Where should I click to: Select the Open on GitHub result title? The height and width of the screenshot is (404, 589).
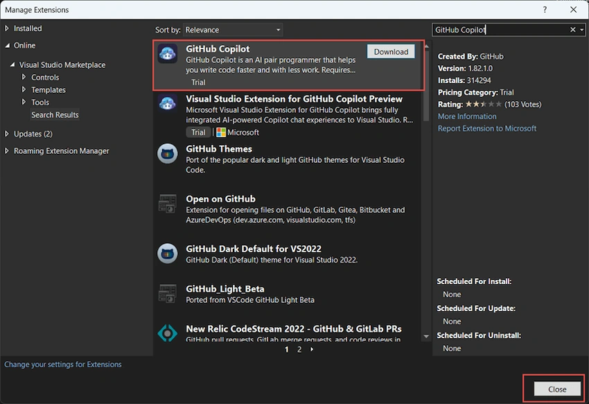[220, 199]
